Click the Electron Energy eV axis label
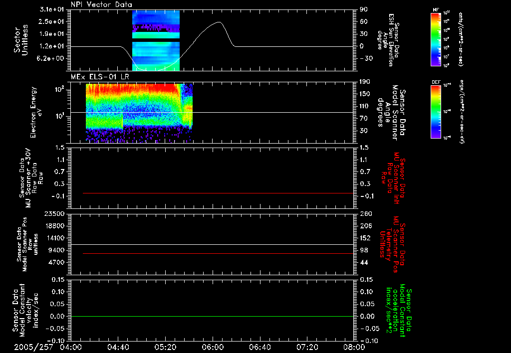Image resolution: width=511 pixels, height=353 pixels. (36, 112)
